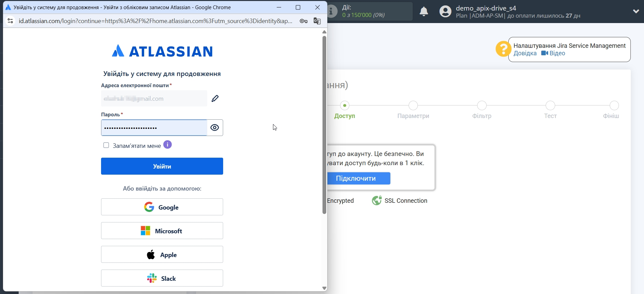Click the URL in popup address bar
The width and height of the screenshot is (644, 294).
pos(155,21)
